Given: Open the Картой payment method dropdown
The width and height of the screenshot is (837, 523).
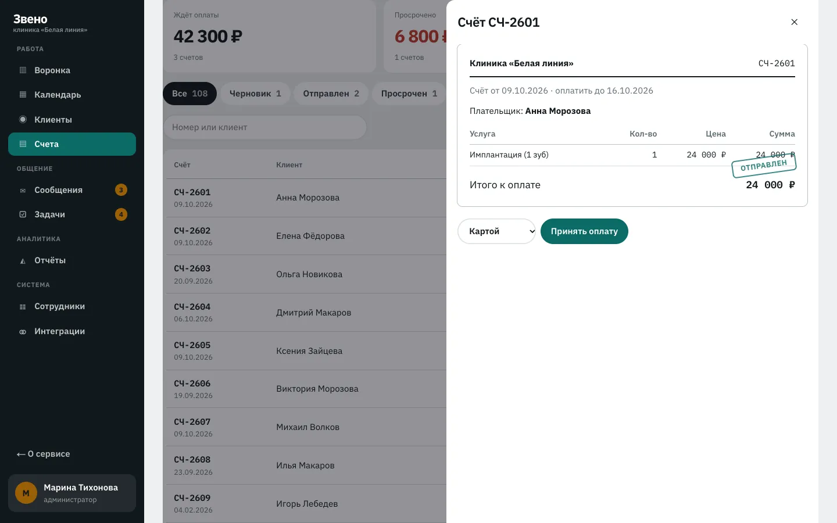Looking at the screenshot, I should coord(496,231).
